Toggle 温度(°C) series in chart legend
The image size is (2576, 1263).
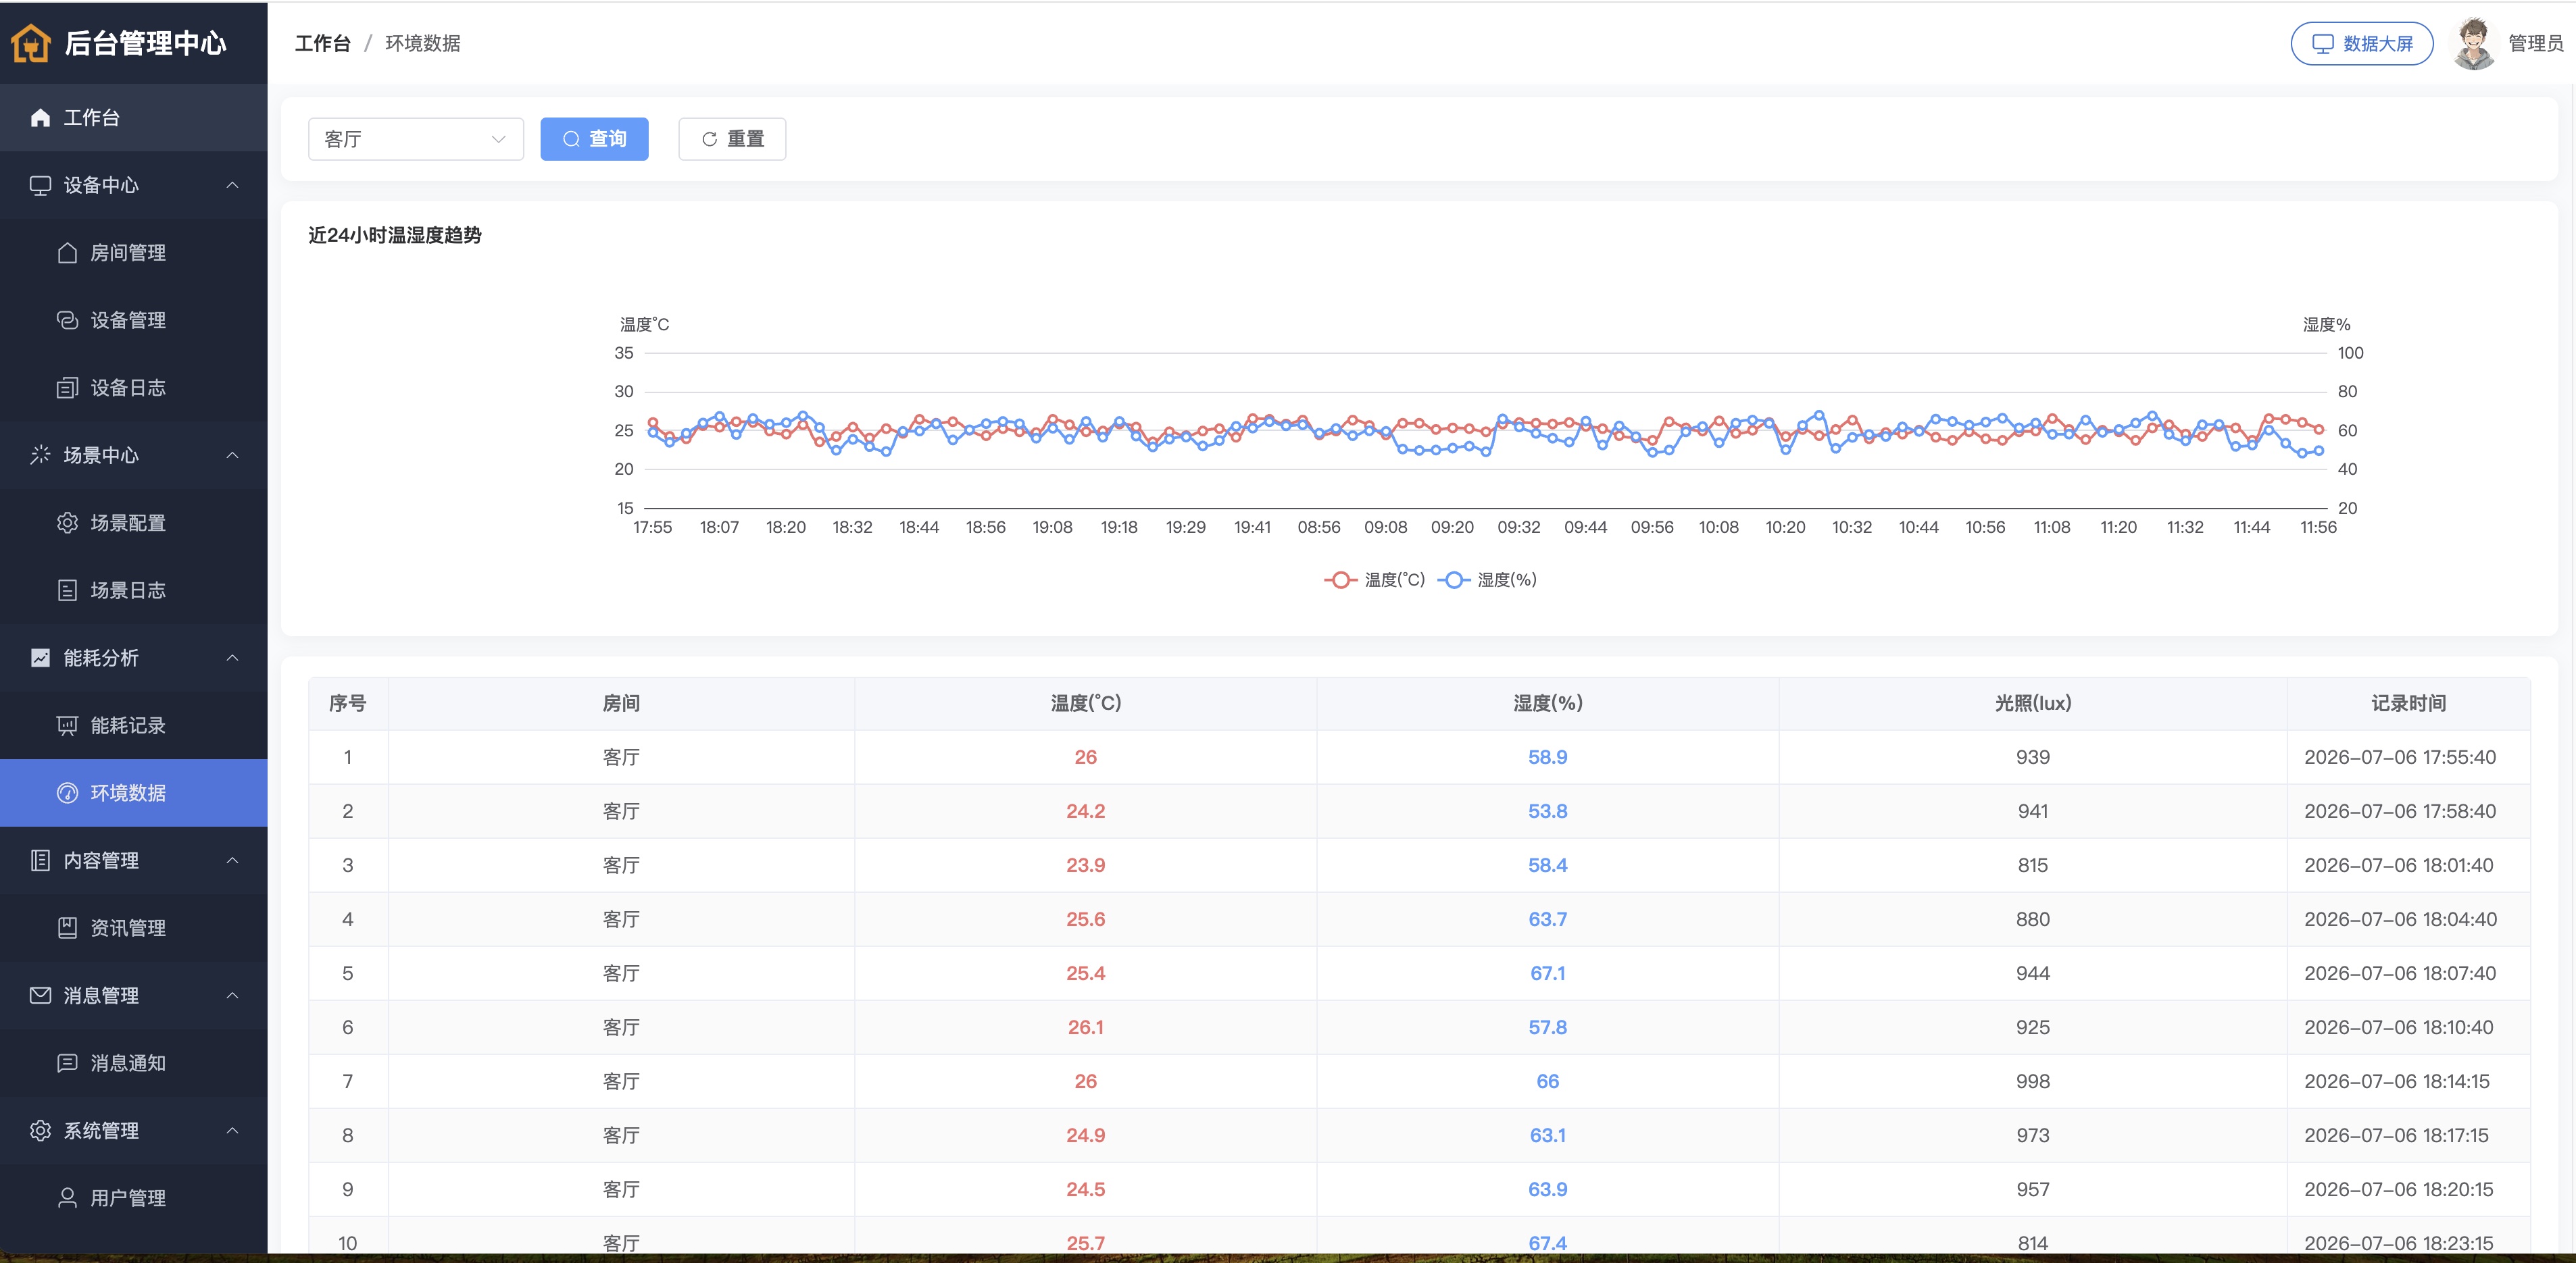coord(1375,579)
